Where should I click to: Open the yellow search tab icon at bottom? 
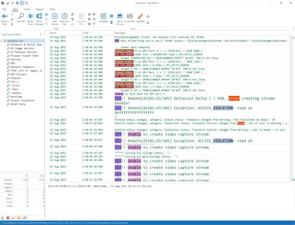point(19,218)
